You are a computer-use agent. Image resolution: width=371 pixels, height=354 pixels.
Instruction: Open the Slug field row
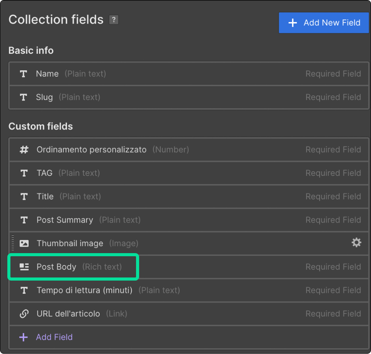click(189, 97)
